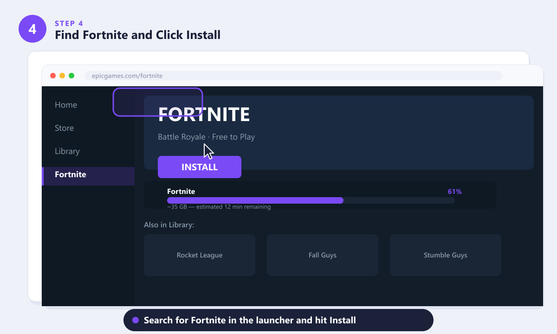The height and width of the screenshot is (334, 557).
Task: Click the FORTNITE game title heading
Action: click(204, 115)
